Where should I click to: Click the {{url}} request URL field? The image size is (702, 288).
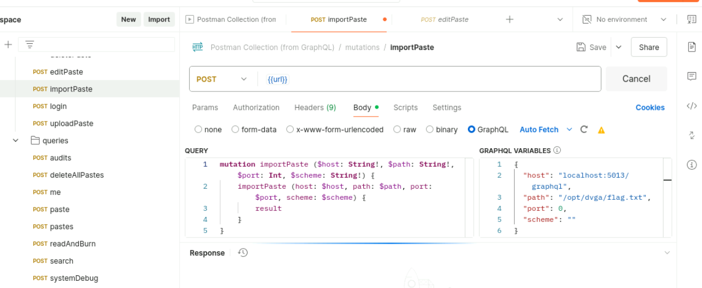428,79
